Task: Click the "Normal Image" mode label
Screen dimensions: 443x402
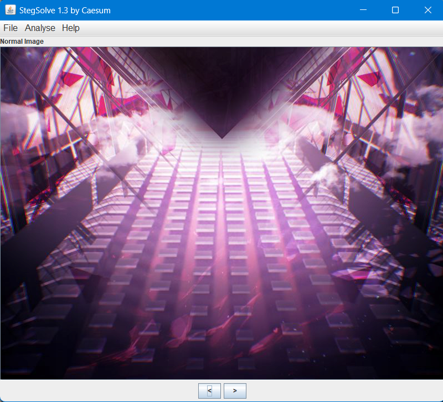Action: [22, 42]
